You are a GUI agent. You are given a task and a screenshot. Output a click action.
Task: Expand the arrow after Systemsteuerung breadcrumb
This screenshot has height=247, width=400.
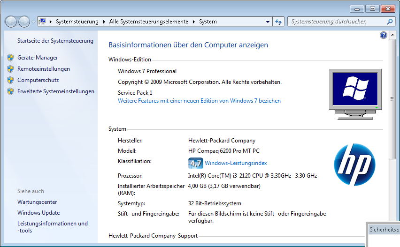[x=104, y=22]
